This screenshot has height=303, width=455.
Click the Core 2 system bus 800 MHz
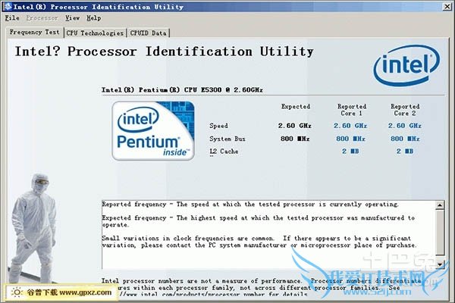(x=405, y=139)
